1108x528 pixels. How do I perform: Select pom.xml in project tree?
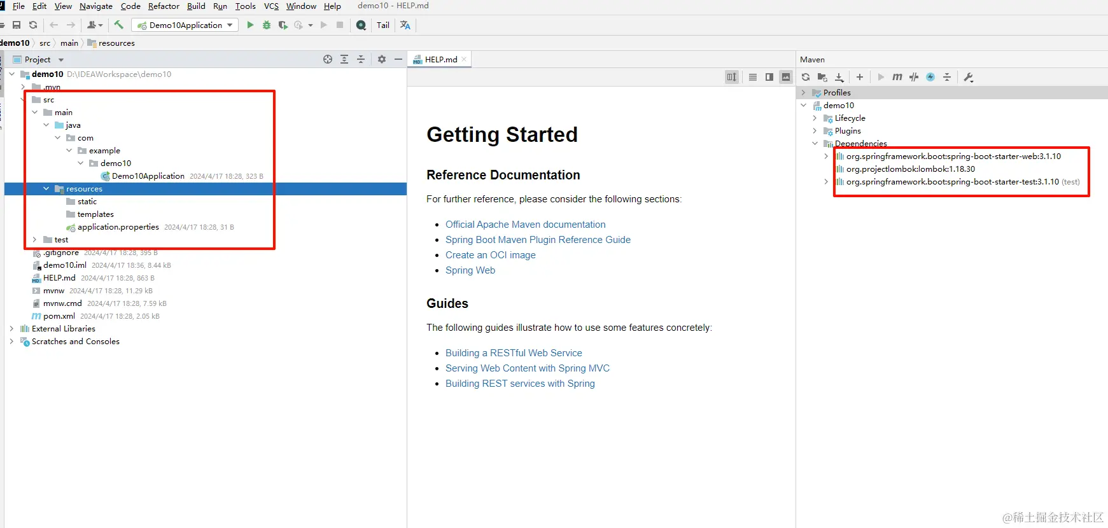tap(59, 316)
